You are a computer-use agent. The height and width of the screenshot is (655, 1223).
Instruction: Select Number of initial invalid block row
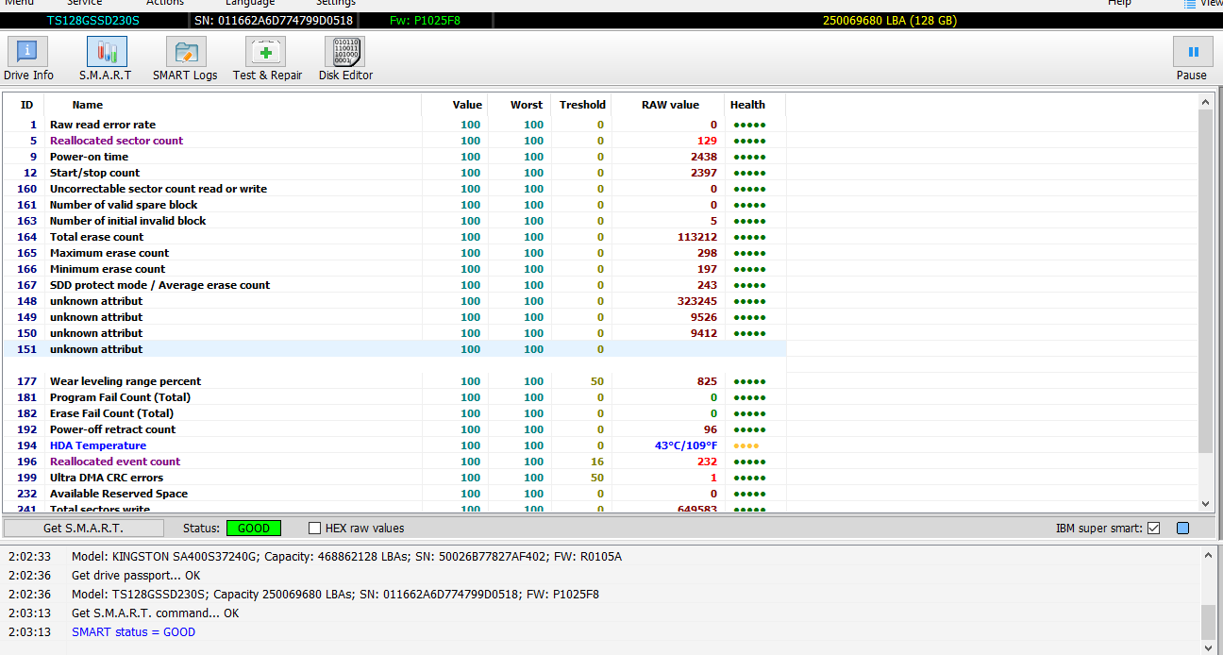[x=394, y=221]
